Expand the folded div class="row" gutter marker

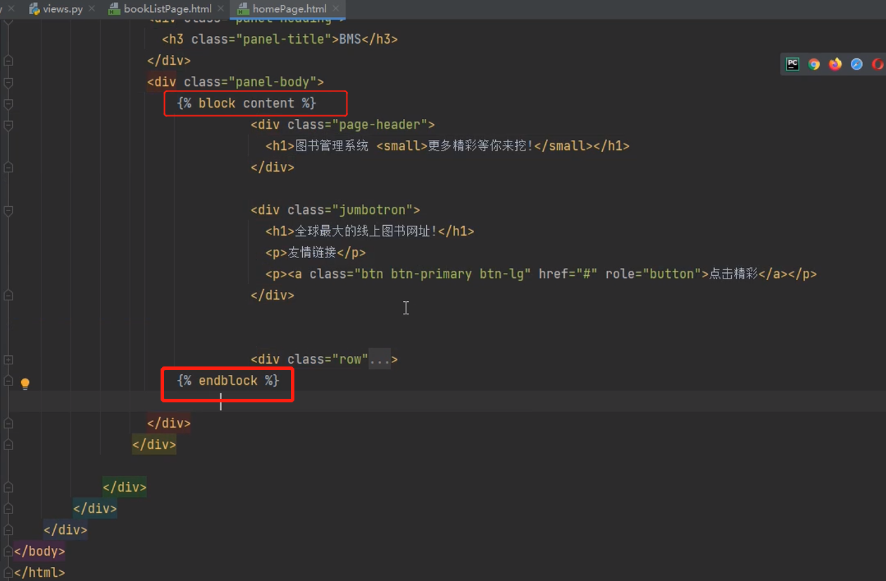8,359
